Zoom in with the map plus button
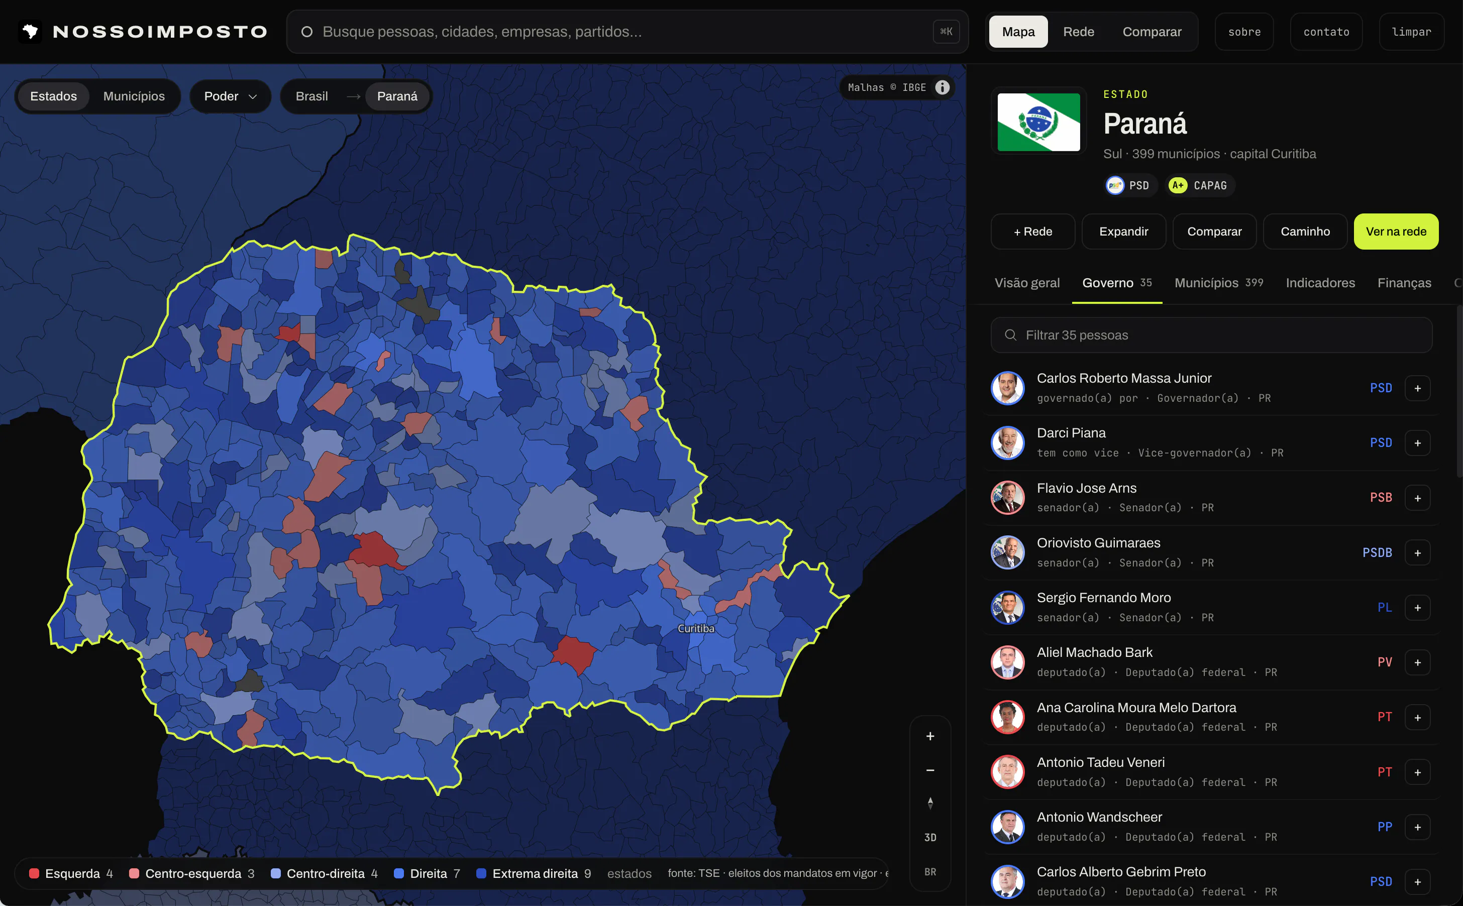Viewport: 1463px width, 906px height. [x=930, y=736]
